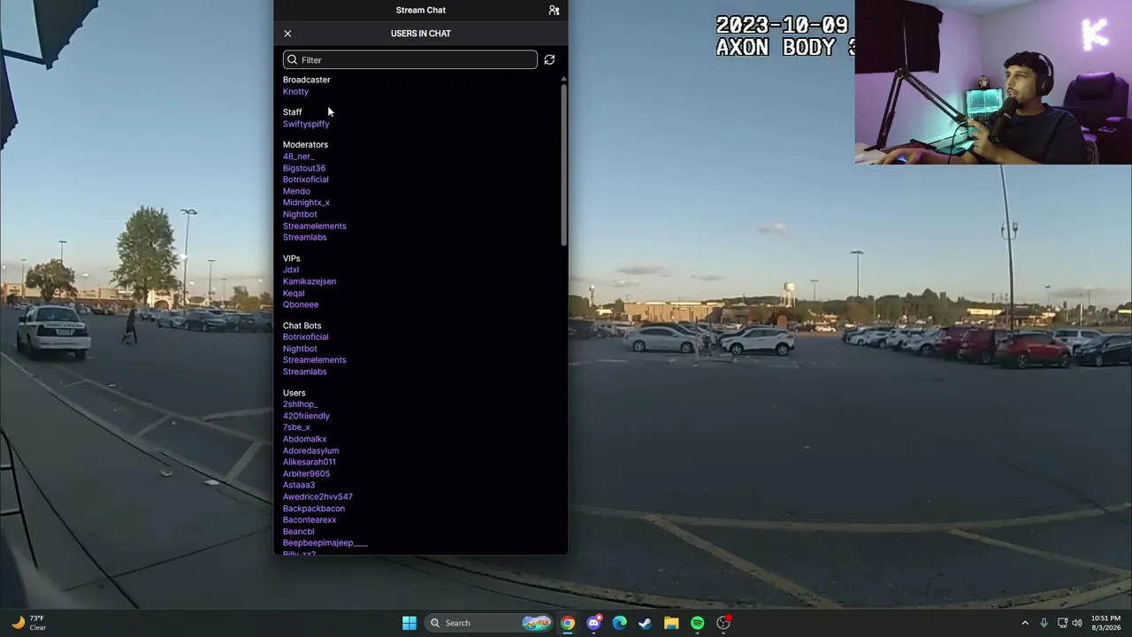
Task: Select Streamelements under Moderators
Action: pyautogui.click(x=314, y=226)
